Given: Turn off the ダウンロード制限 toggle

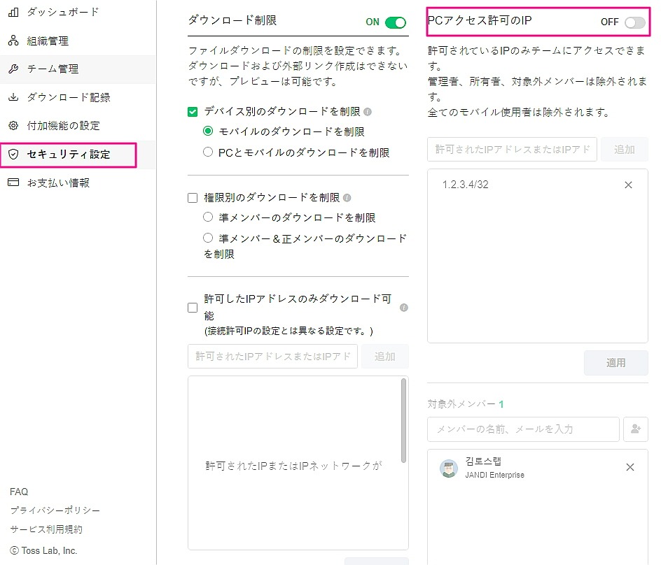Looking at the screenshot, I should pos(396,22).
